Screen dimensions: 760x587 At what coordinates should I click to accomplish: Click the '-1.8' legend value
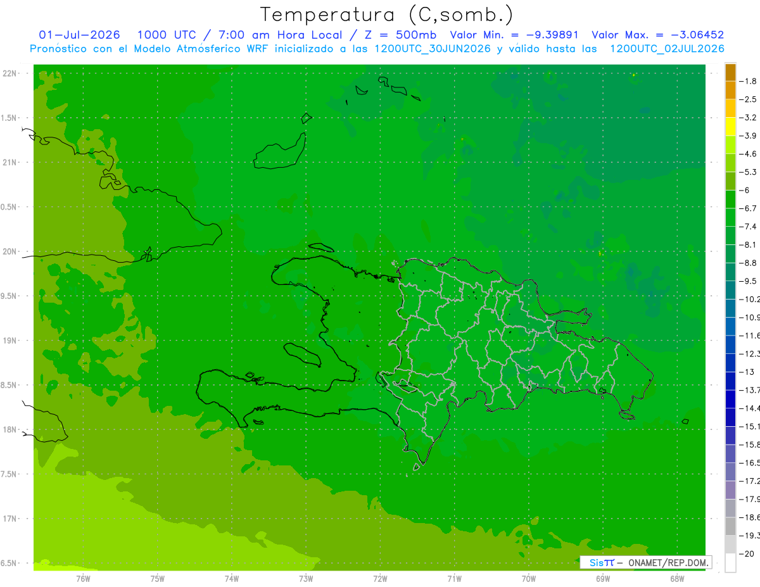coord(747,81)
